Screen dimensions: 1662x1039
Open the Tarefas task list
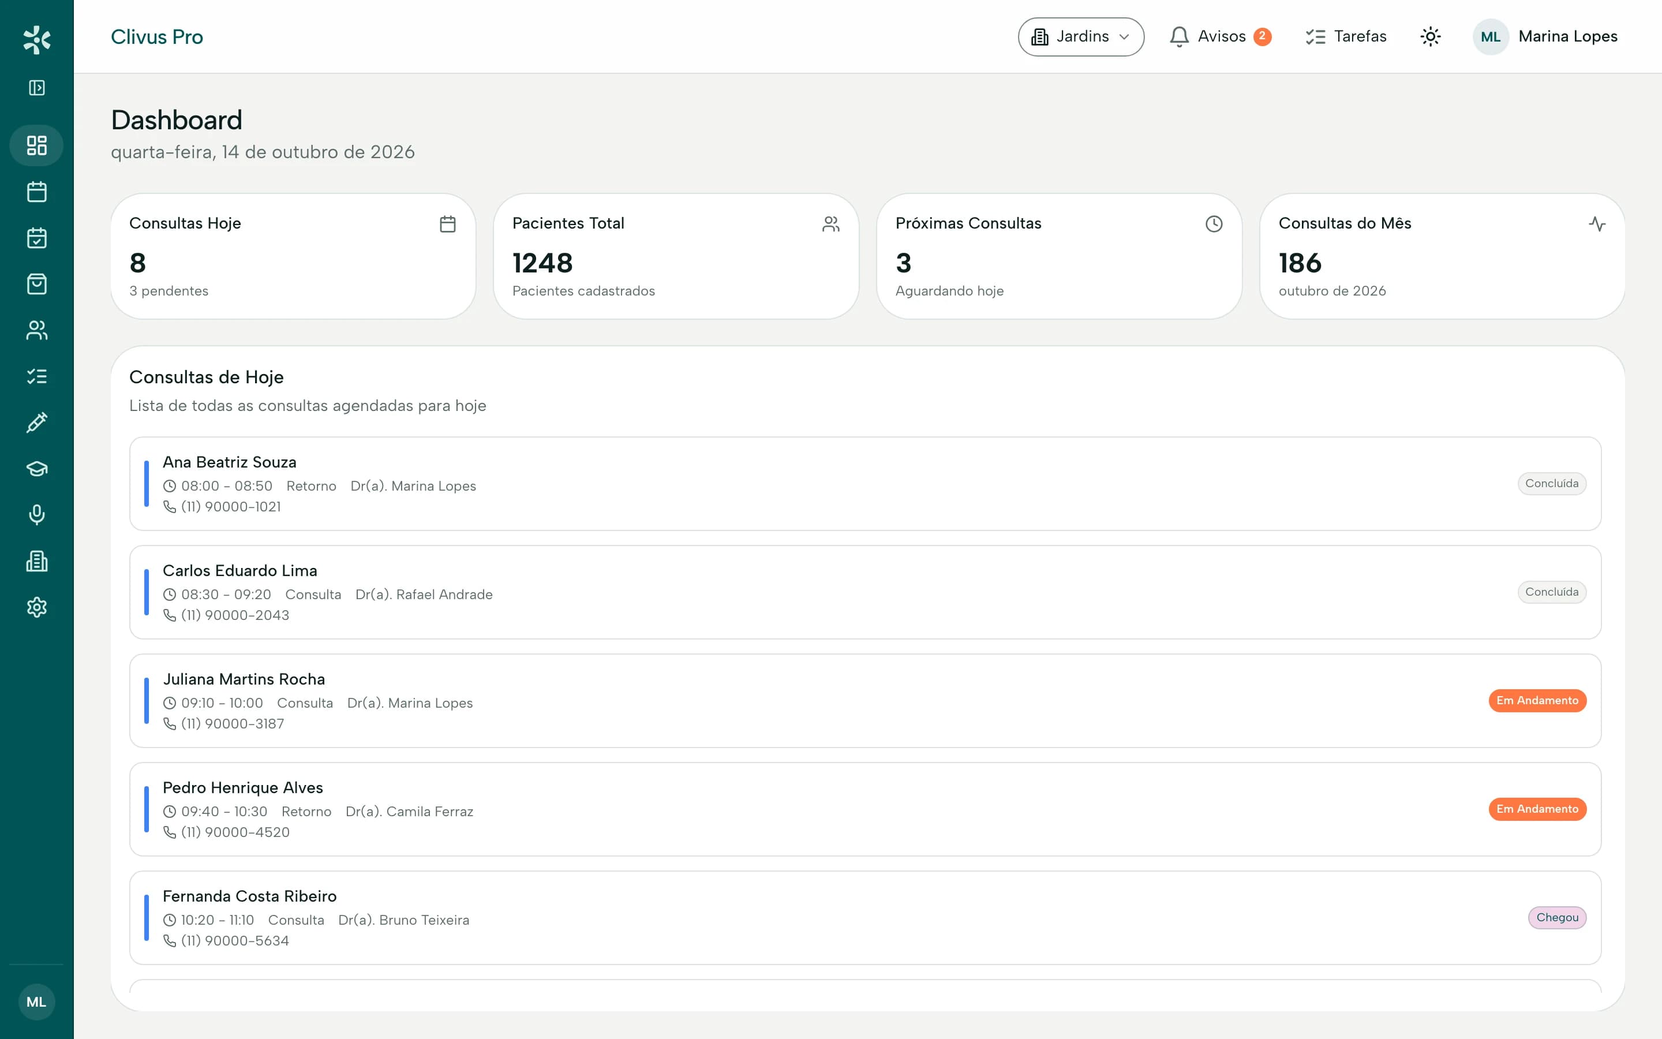point(1345,36)
